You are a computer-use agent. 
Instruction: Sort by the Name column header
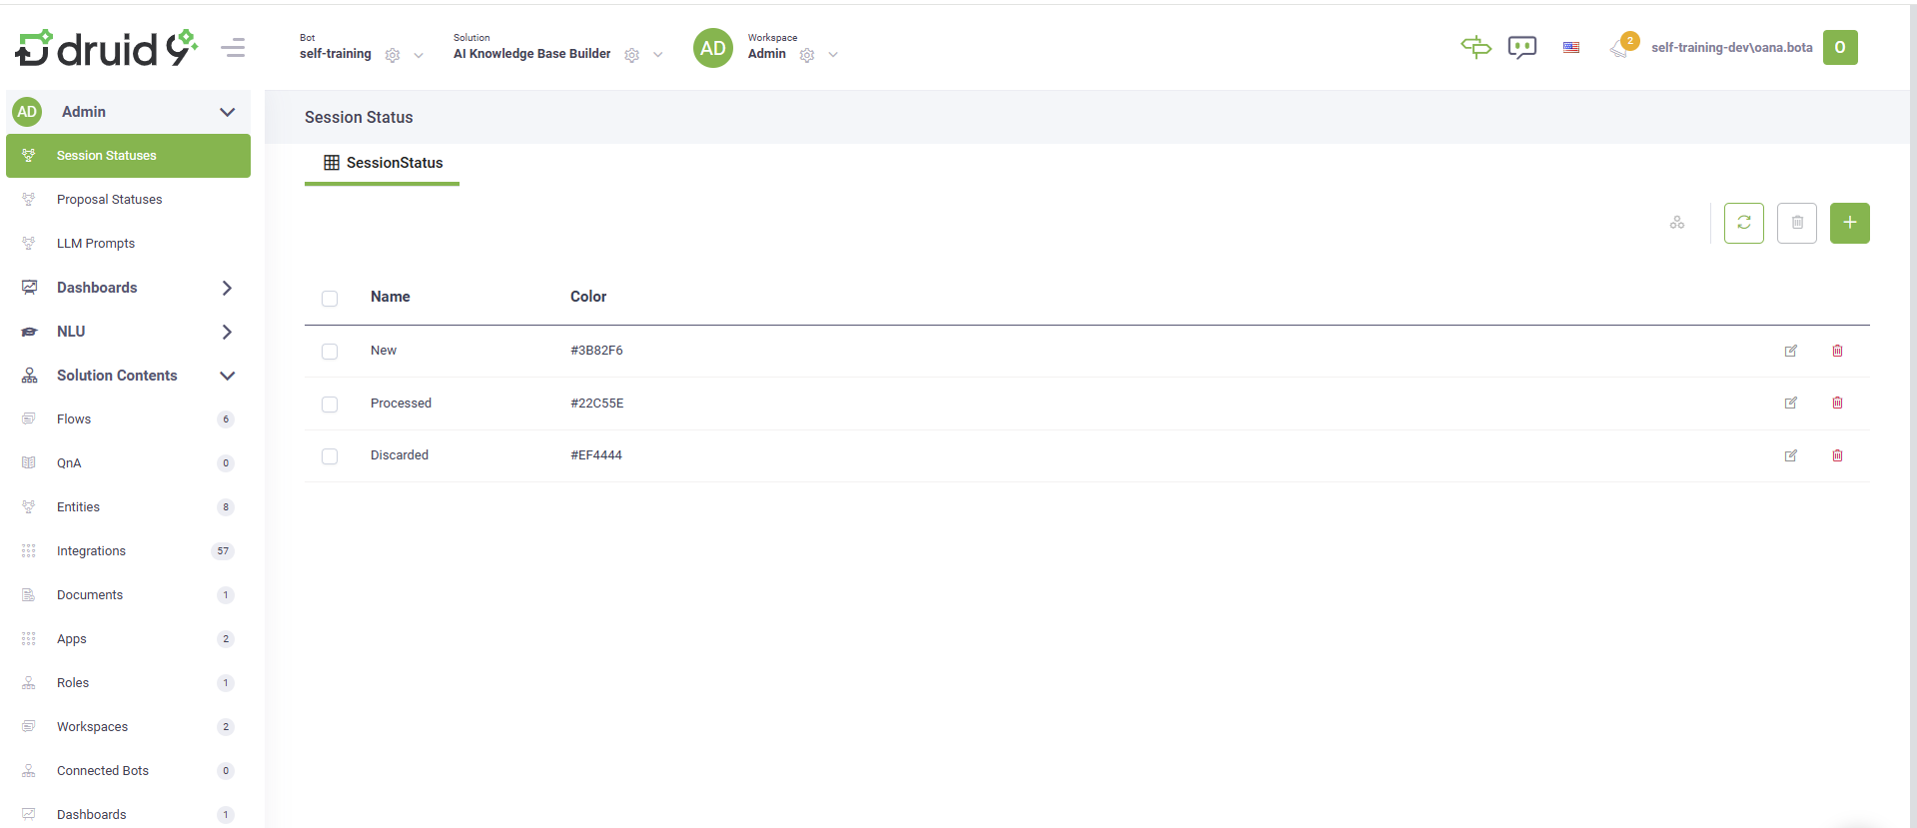(x=391, y=297)
